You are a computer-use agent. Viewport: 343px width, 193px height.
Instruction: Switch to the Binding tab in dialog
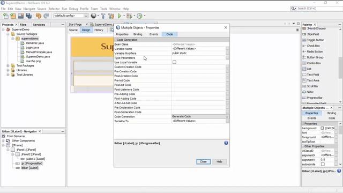(138, 34)
